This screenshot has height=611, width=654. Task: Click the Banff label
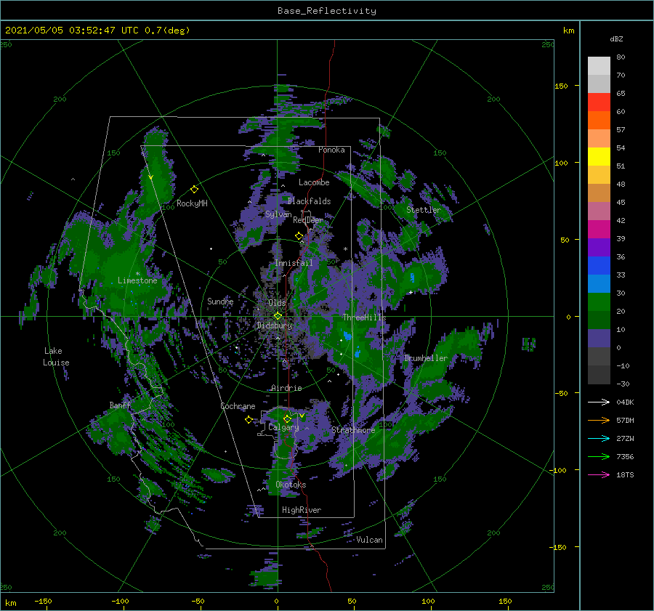tap(120, 405)
